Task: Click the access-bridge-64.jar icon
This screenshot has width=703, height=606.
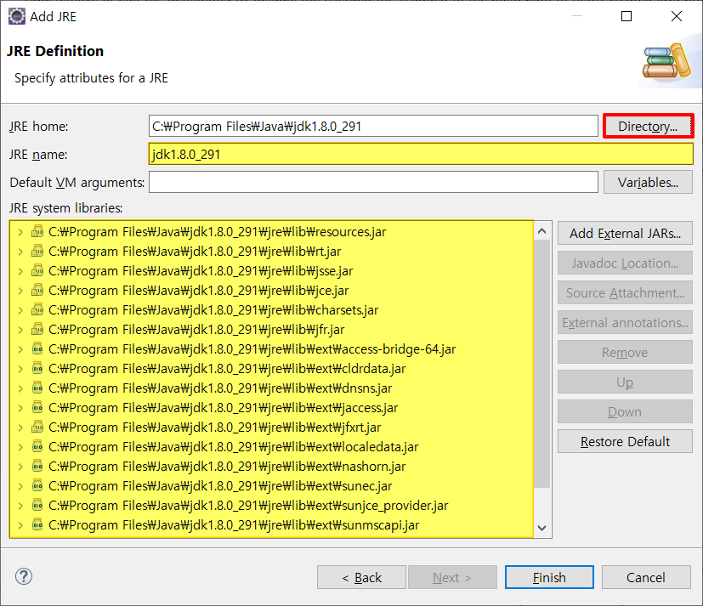Action: pyautogui.click(x=37, y=349)
